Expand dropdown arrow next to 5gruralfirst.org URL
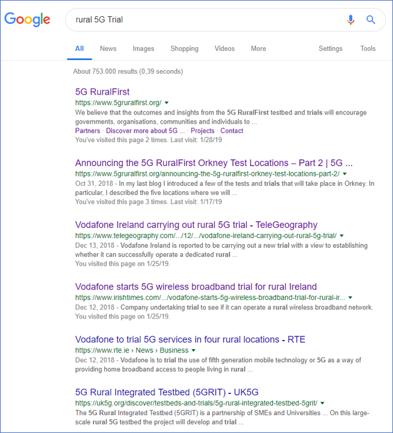393x433 pixels. coord(167,103)
